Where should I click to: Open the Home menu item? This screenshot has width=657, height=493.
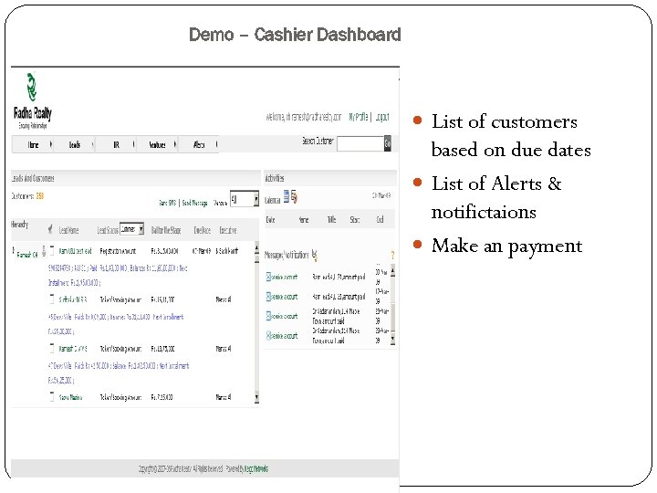pyautogui.click(x=33, y=144)
